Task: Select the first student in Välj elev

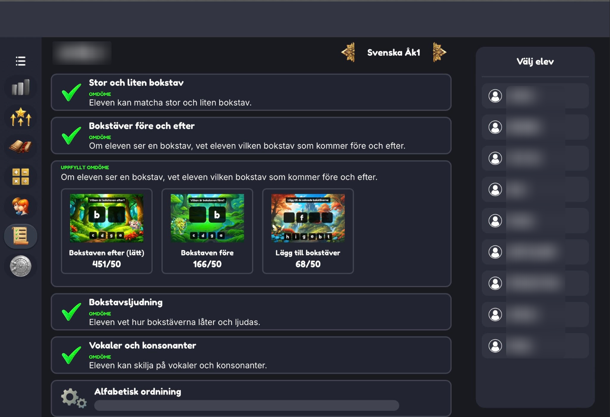Action: tap(535, 96)
